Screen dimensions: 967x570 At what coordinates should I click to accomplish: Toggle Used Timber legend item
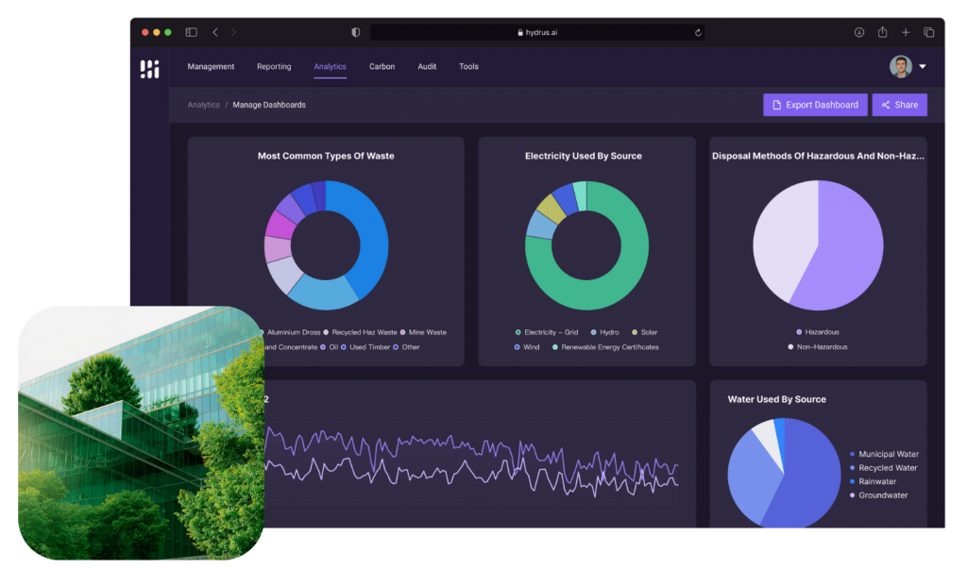365,347
